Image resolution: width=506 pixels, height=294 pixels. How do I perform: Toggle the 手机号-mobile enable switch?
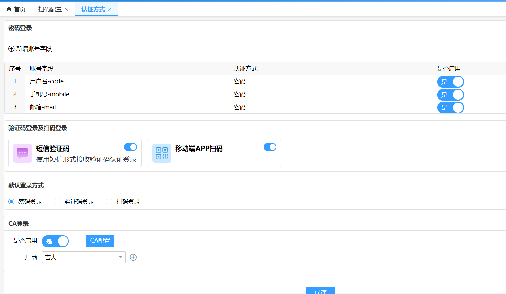pyautogui.click(x=450, y=95)
